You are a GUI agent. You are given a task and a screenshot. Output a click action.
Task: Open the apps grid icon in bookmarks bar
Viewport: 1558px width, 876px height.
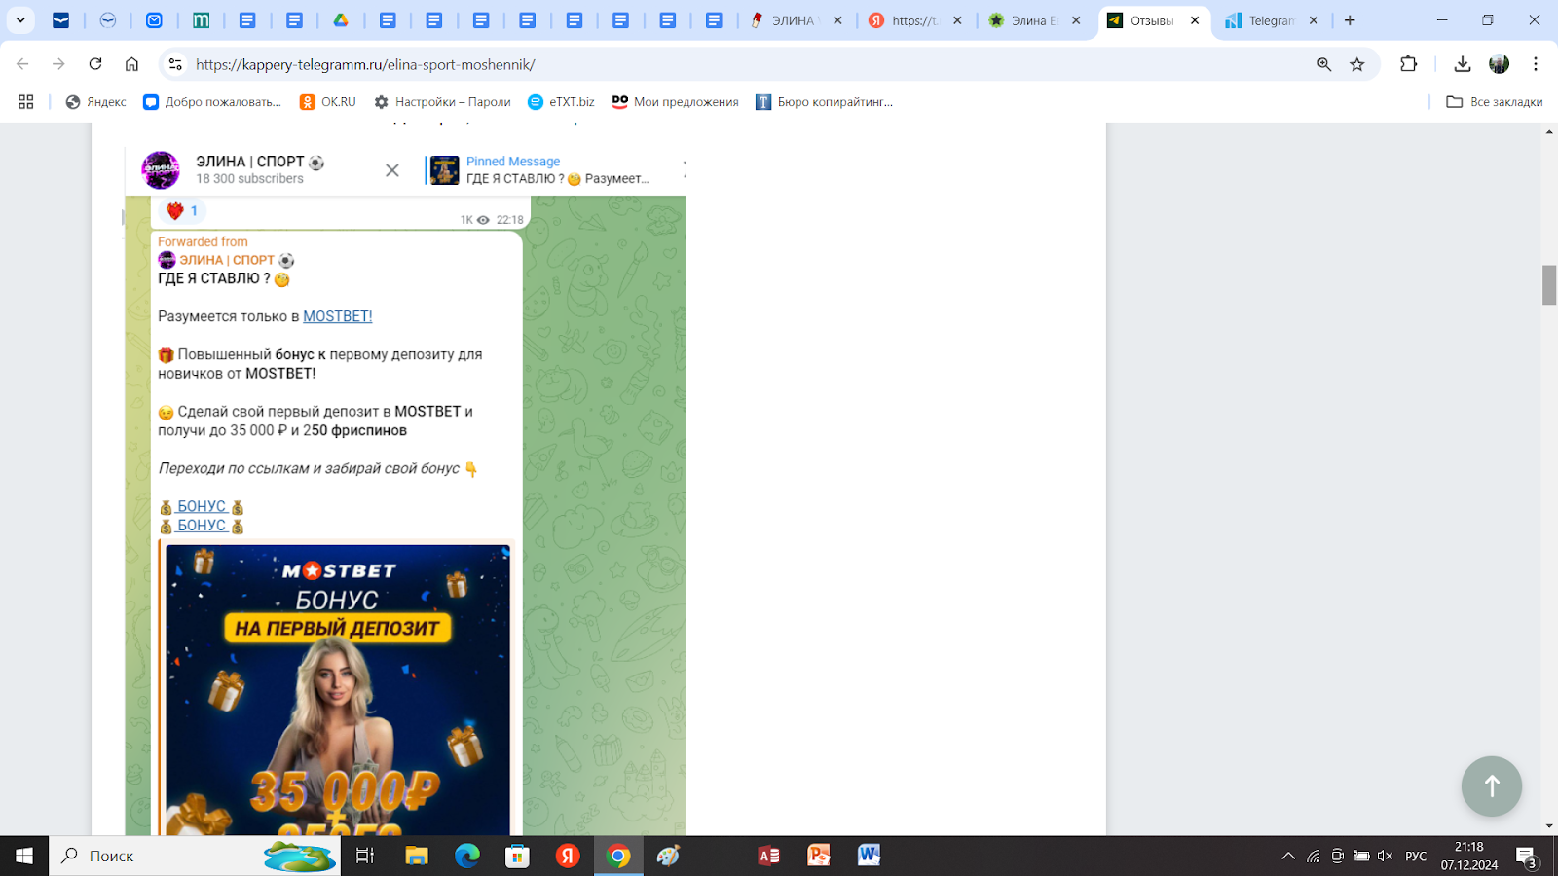point(26,102)
